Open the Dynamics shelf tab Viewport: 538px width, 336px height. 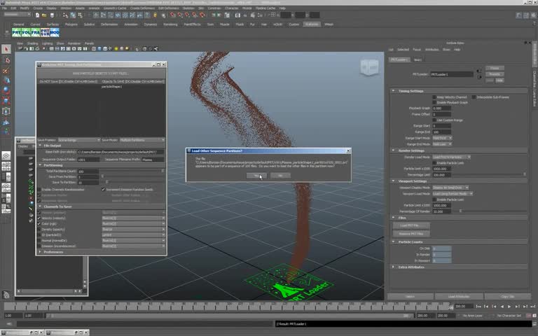(151, 24)
